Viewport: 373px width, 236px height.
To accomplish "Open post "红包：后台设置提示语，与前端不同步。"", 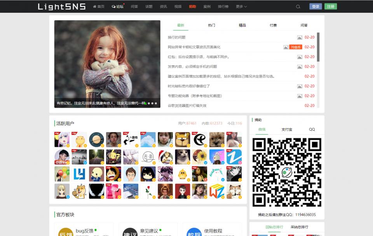I will (x=198, y=57).
